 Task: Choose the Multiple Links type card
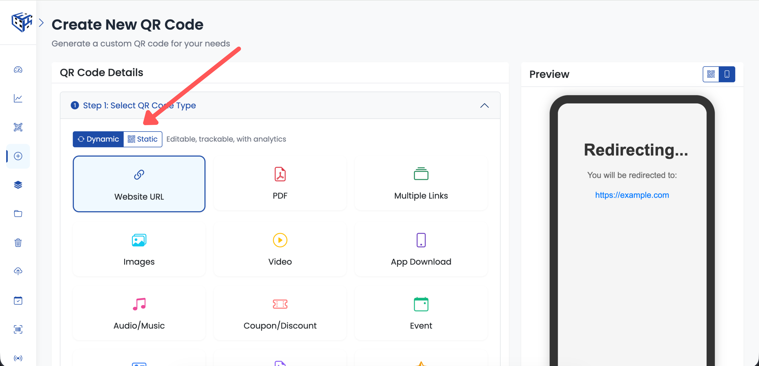point(421,183)
